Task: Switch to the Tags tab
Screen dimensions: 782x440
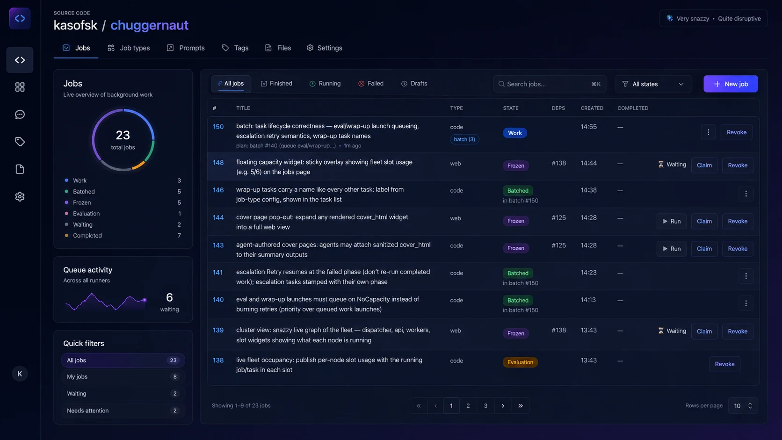Action: [x=235, y=48]
